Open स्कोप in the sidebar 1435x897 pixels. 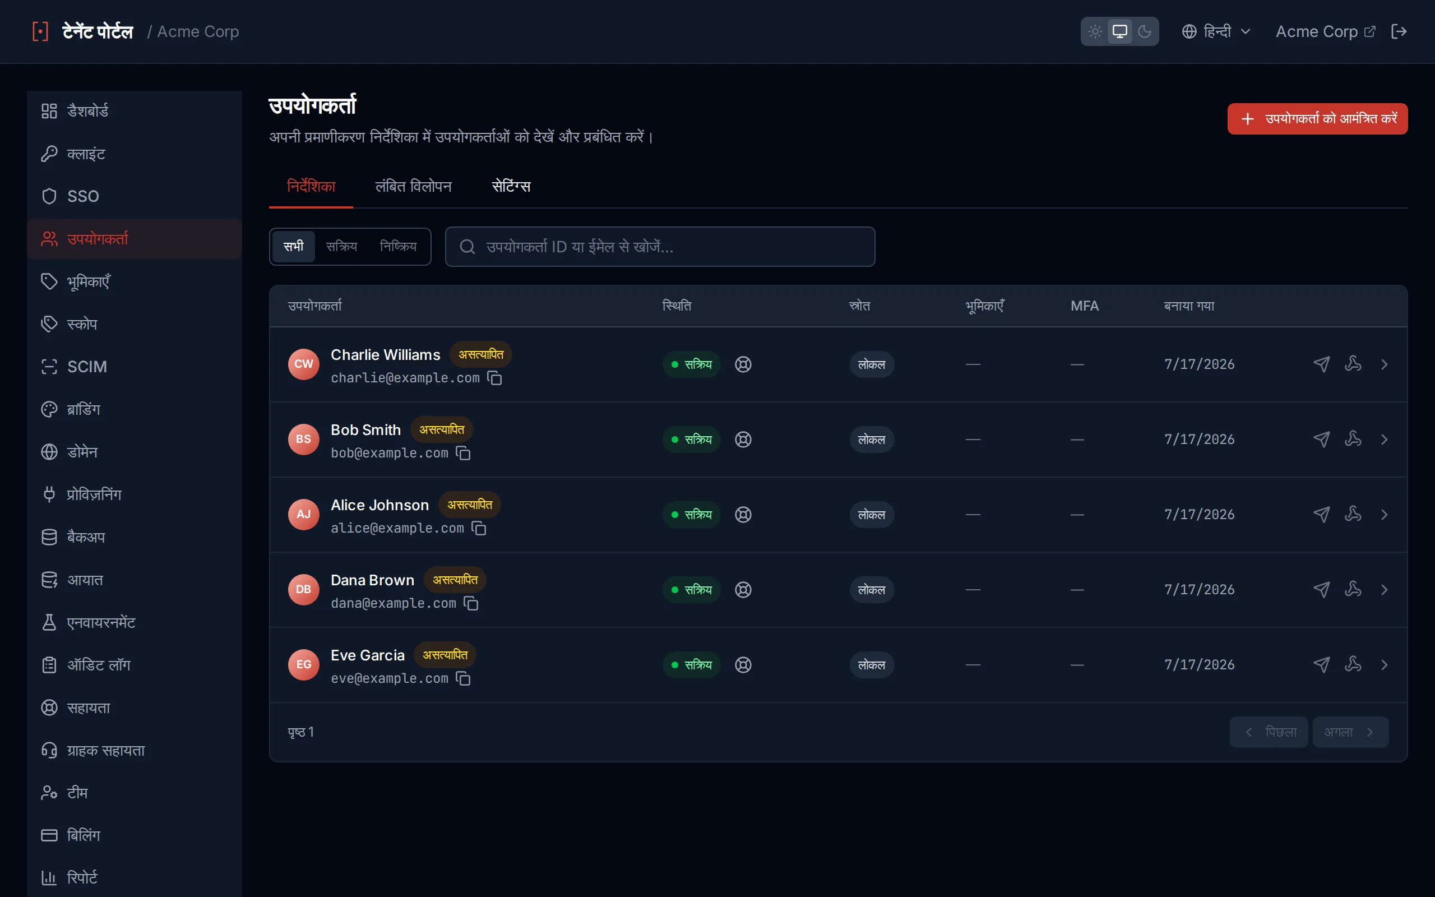pyautogui.click(x=134, y=324)
